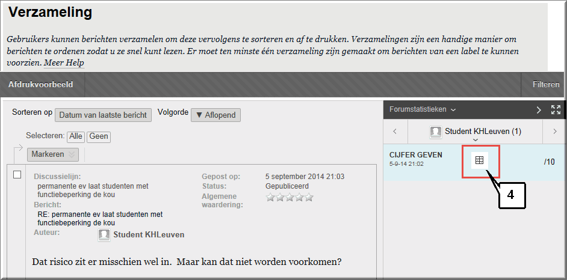Open the Student KHLeuven author name in the post
The width and height of the screenshot is (567, 280).
coord(149,234)
